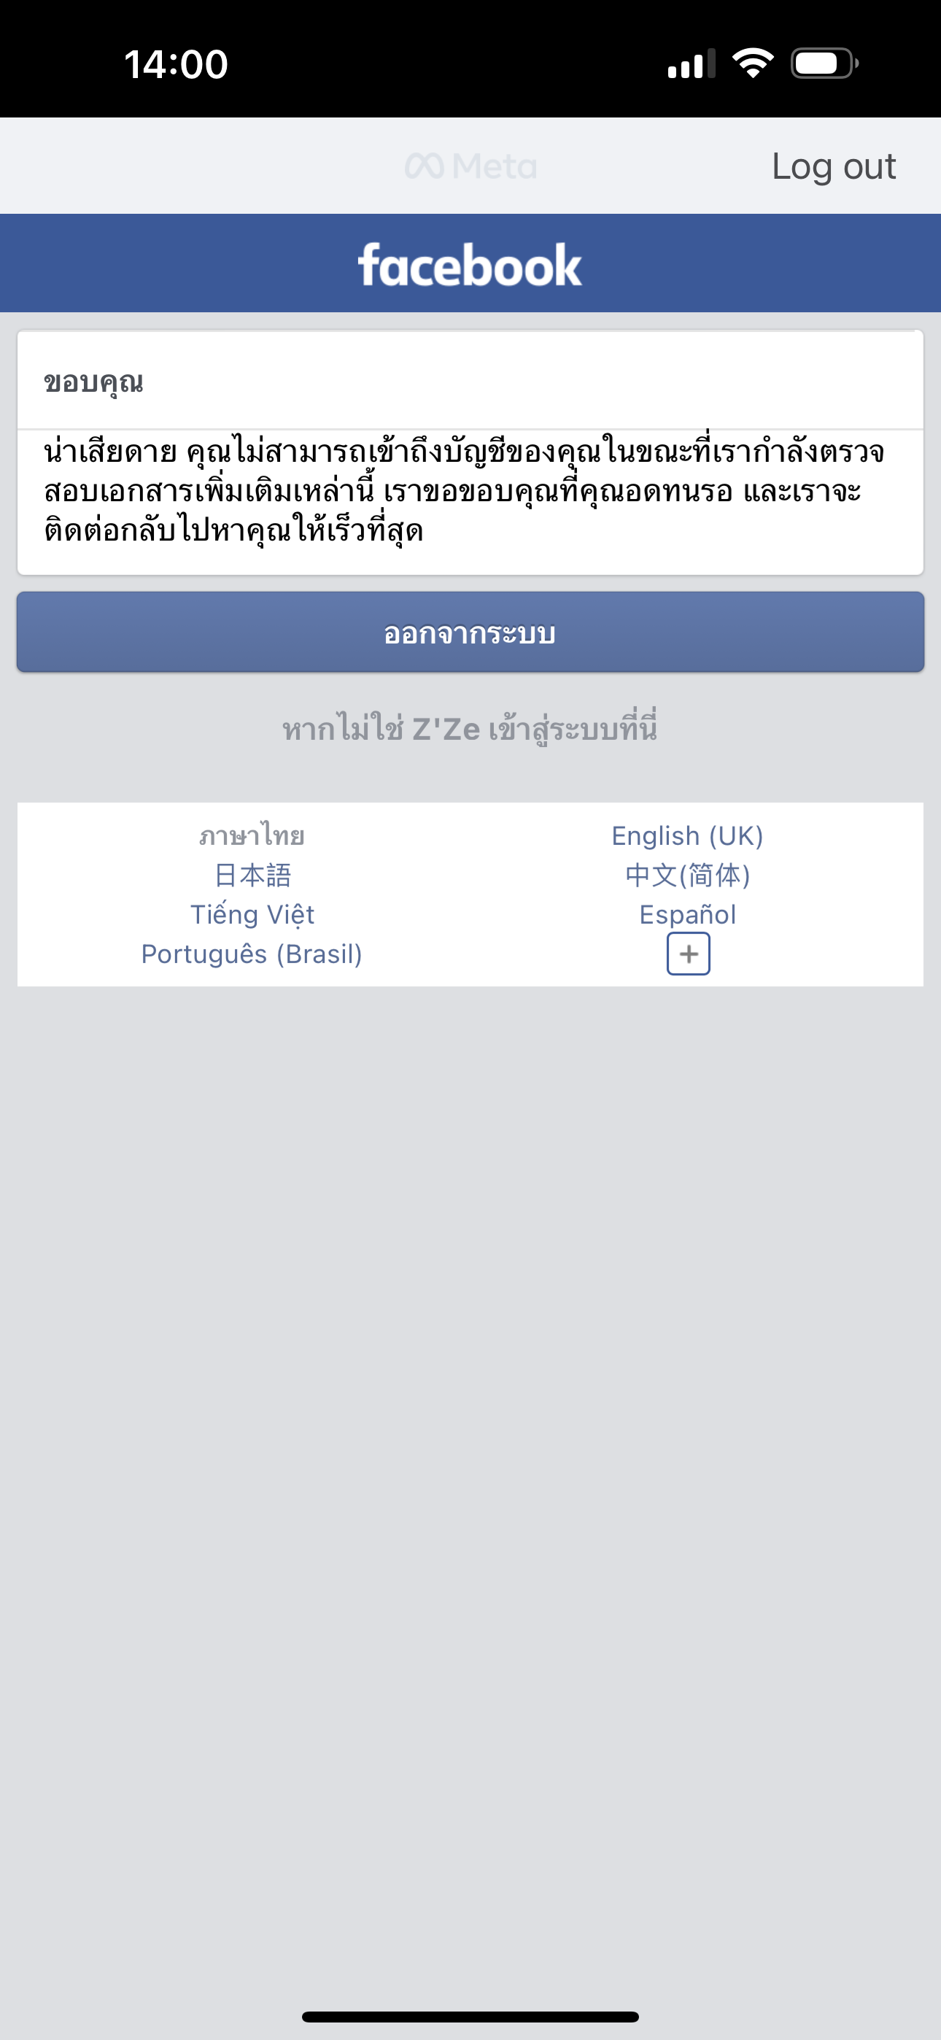Tap the cellular signal bars icon
This screenshot has height=2040, width=941.
tap(692, 63)
